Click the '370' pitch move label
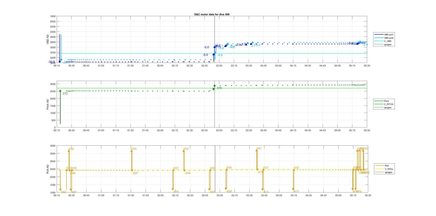This screenshot has height=216, width=436. point(220,88)
